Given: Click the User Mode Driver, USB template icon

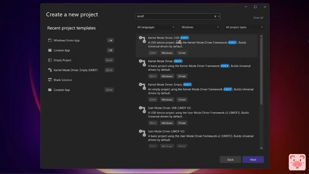Looking at the screenshot, I should pos(142,109).
